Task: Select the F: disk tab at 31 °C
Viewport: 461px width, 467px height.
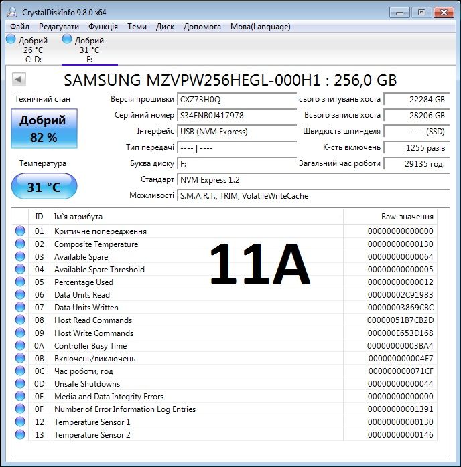Action: click(x=90, y=49)
